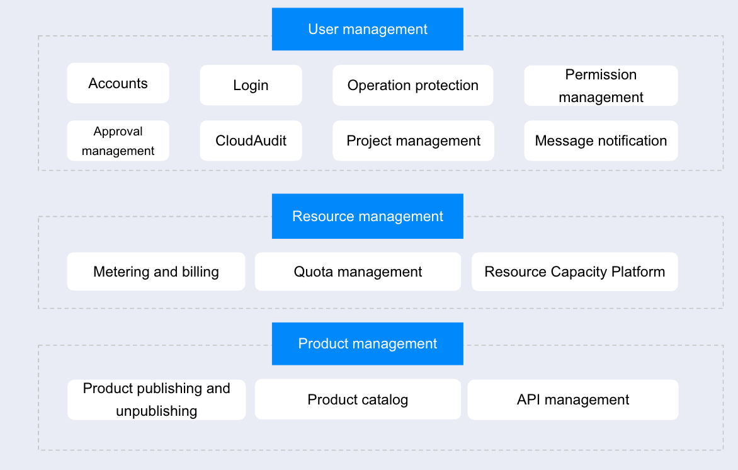Image resolution: width=738 pixels, height=470 pixels.
Task: Select the Accounts box
Action: point(118,83)
